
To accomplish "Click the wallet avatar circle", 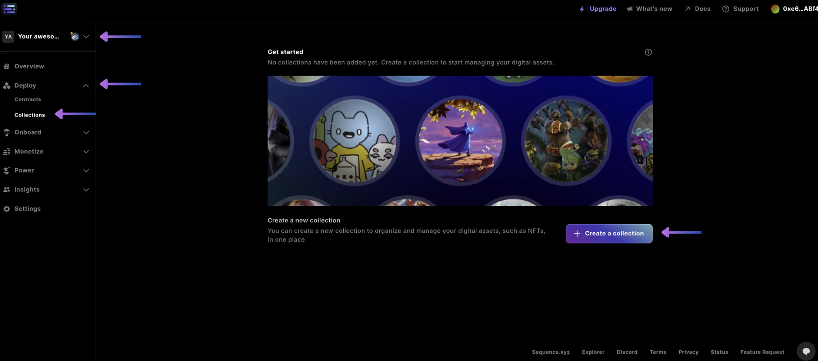I will (x=775, y=9).
